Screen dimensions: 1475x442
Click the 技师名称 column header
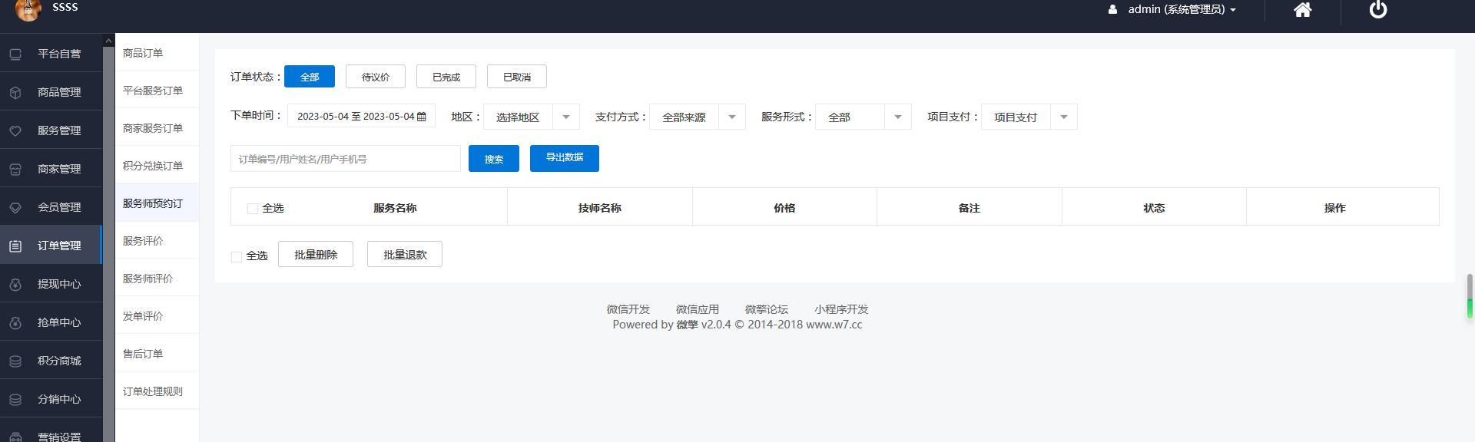point(600,208)
